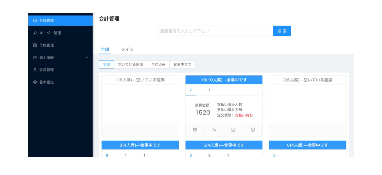
Task: Click the pin icon beside オーダー管理
Action: point(35,33)
